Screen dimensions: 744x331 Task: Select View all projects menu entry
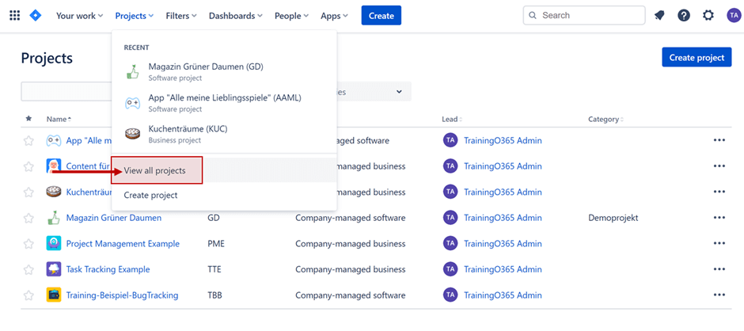(155, 171)
